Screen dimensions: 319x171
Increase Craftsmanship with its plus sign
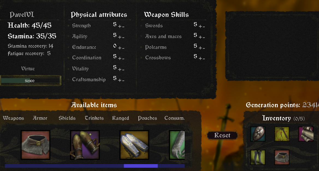click(120, 80)
